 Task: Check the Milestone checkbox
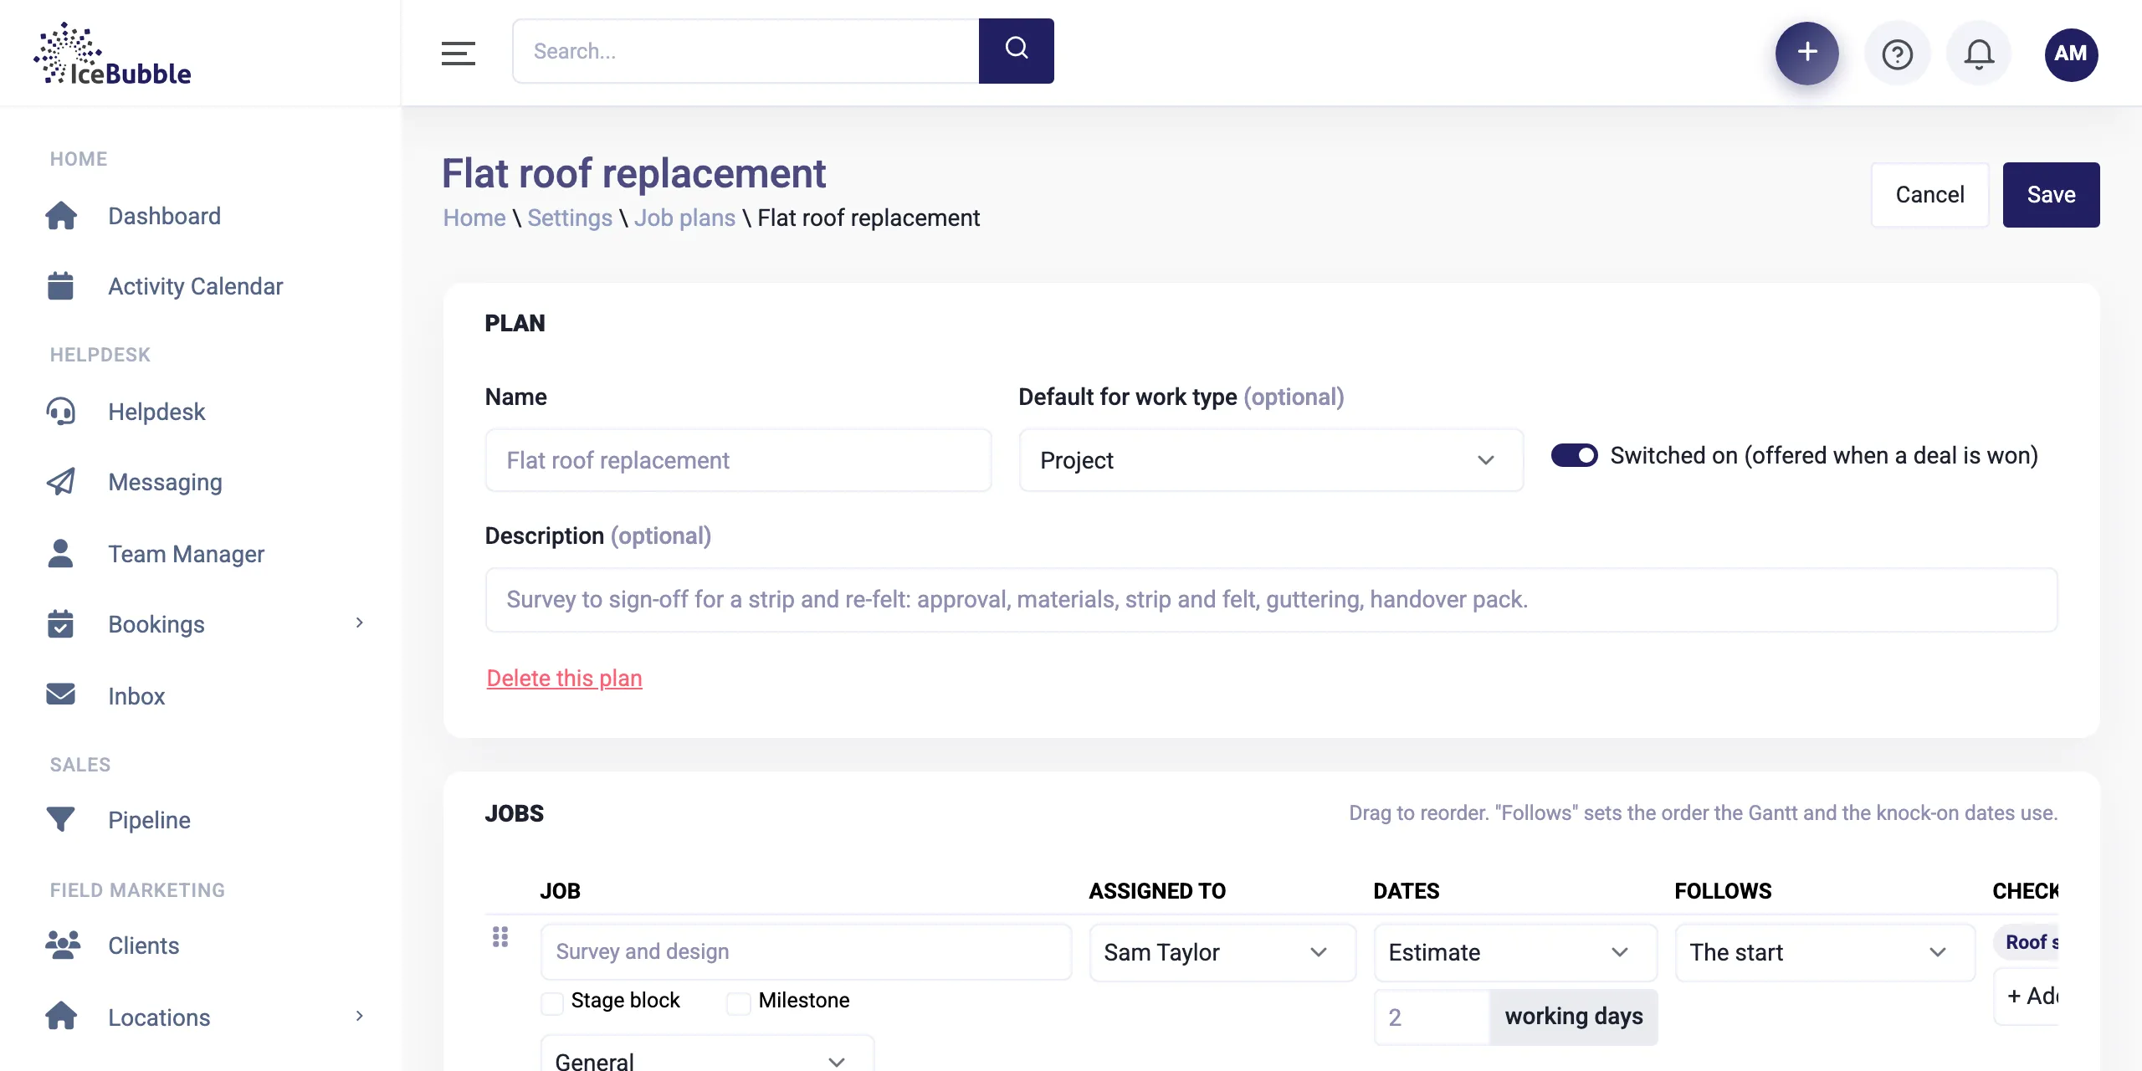coord(739,1002)
